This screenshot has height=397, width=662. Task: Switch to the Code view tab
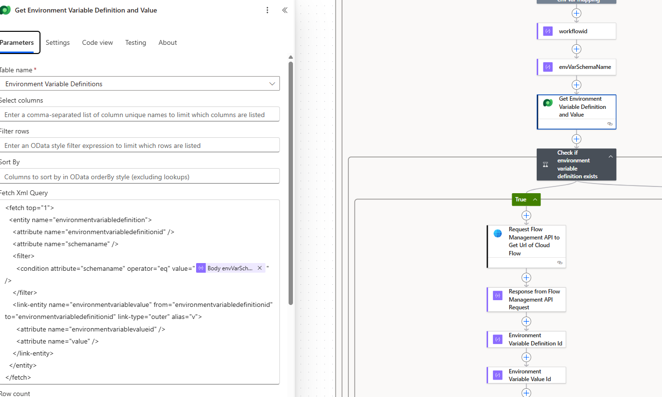point(97,42)
